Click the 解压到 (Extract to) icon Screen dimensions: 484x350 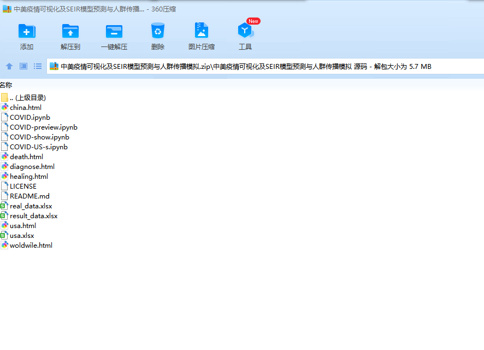(70, 31)
